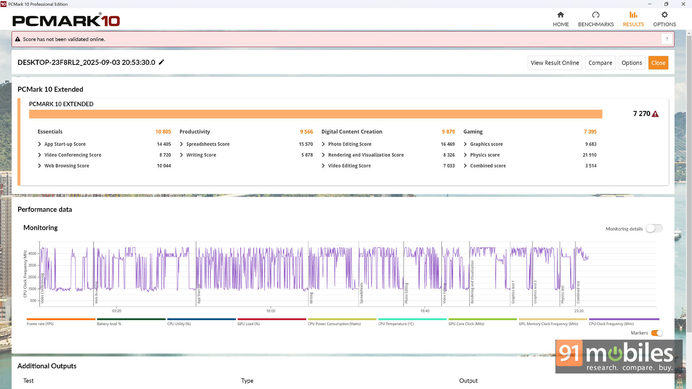Expand App Start-up Score details
692x389 pixels.
pyautogui.click(x=40, y=144)
